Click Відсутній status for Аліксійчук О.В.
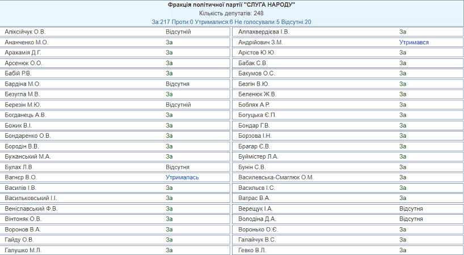The width and height of the screenshot is (464, 255). (x=178, y=32)
